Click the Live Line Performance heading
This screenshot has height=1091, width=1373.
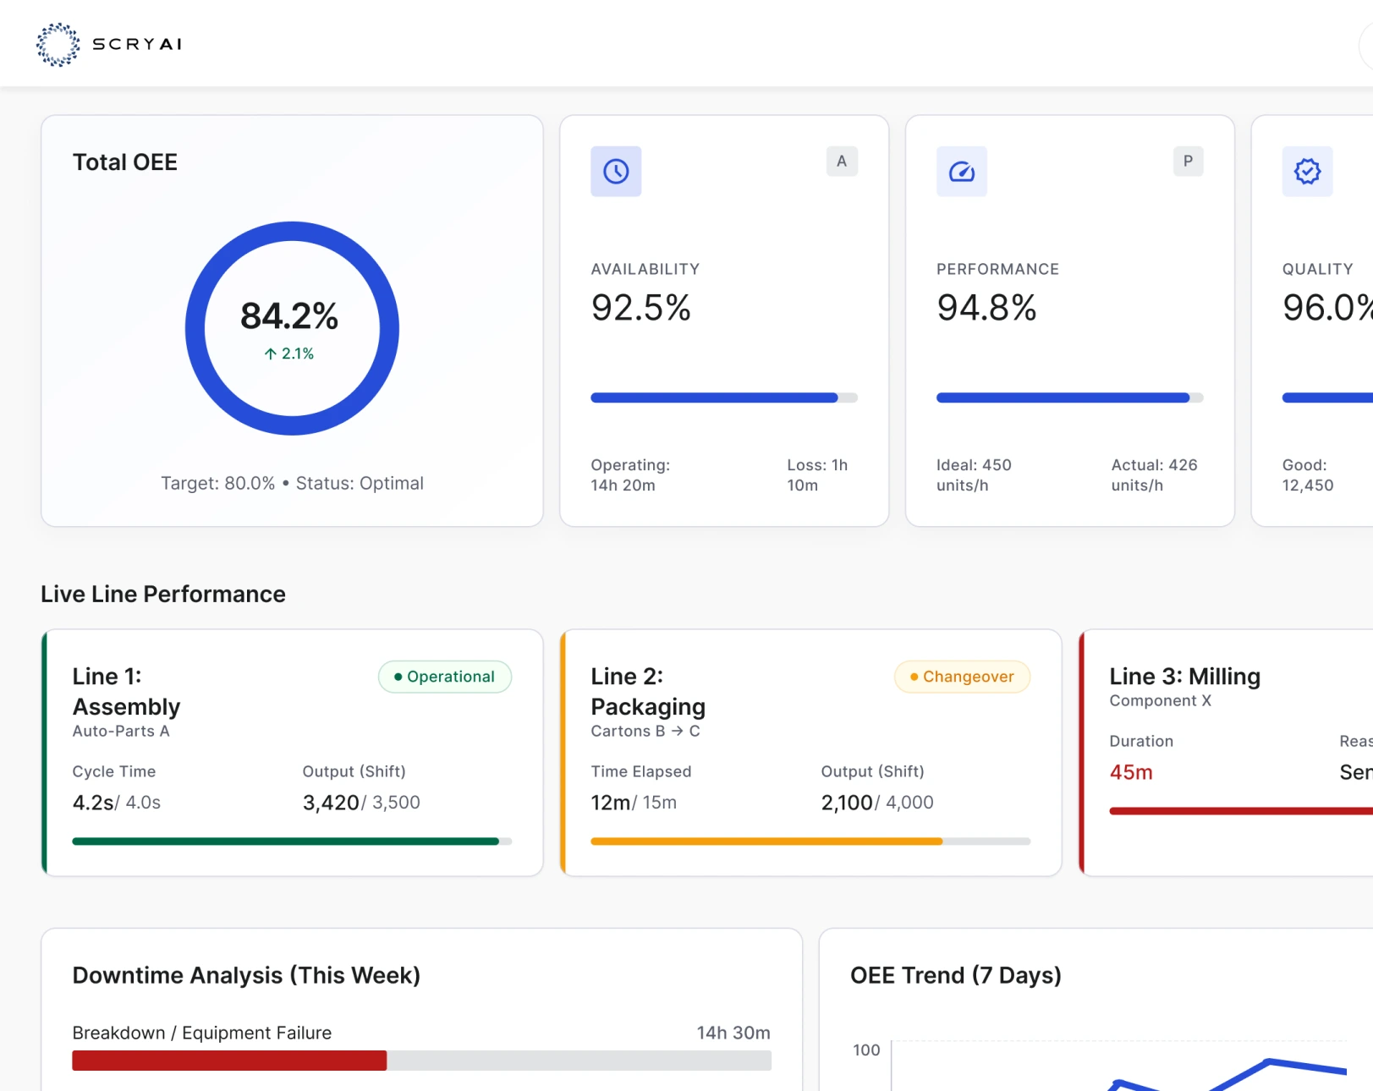[163, 594]
